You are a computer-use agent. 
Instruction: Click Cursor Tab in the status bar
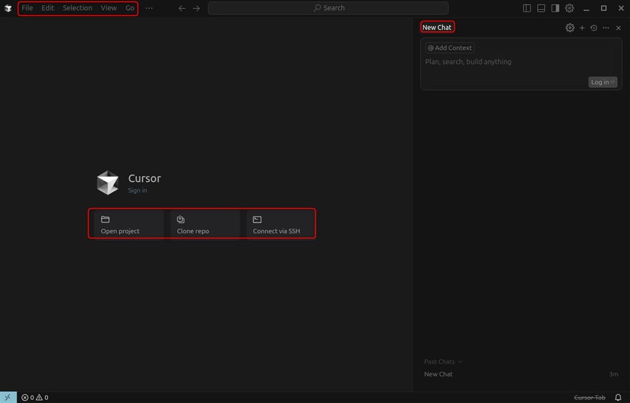tap(589, 397)
